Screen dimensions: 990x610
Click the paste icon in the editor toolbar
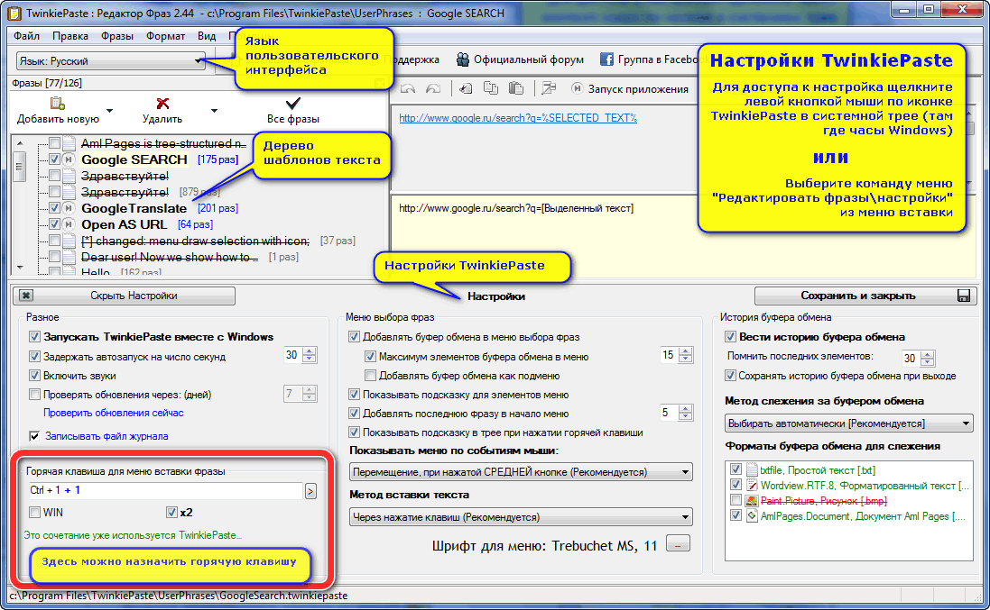(516, 89)
